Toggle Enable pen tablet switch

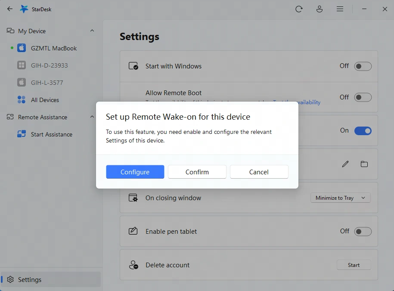point(363,232)
